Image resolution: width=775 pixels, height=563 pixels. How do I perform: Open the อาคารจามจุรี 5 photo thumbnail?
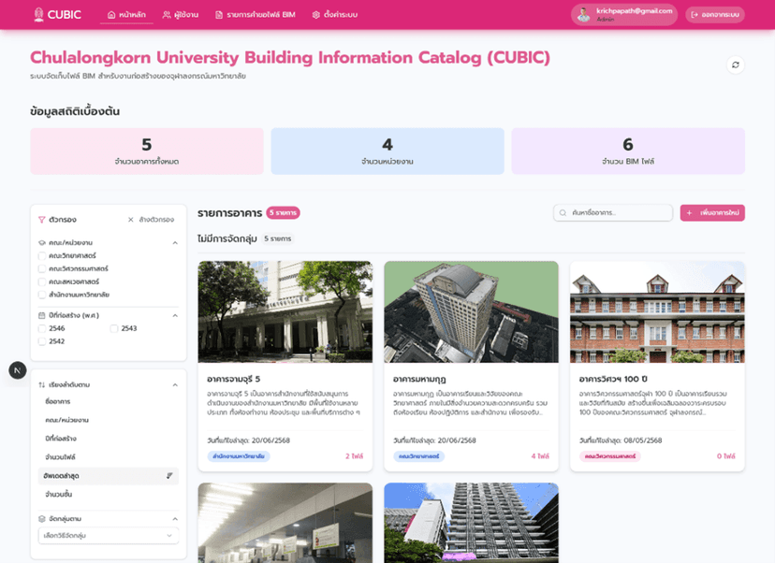pyautogui.click(x=285, y=312)
